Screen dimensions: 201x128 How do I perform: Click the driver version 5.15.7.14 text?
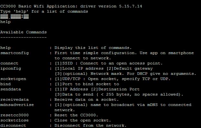click(111, 6)
